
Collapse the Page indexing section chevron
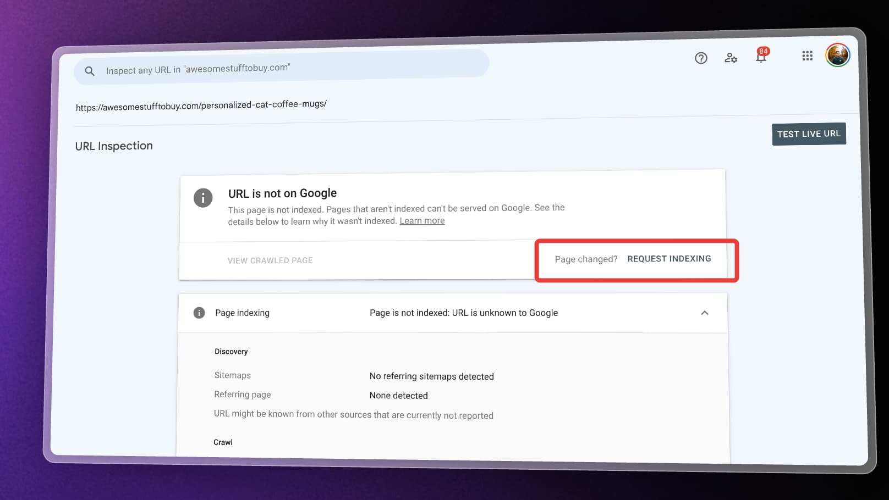coord(705,313)
